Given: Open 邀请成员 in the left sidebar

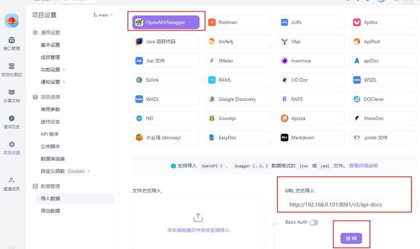Looking at the screenshot, I should click(11, 184).
